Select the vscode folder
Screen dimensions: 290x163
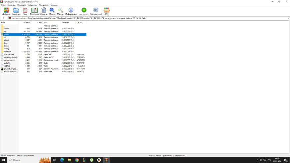[6, 29]
